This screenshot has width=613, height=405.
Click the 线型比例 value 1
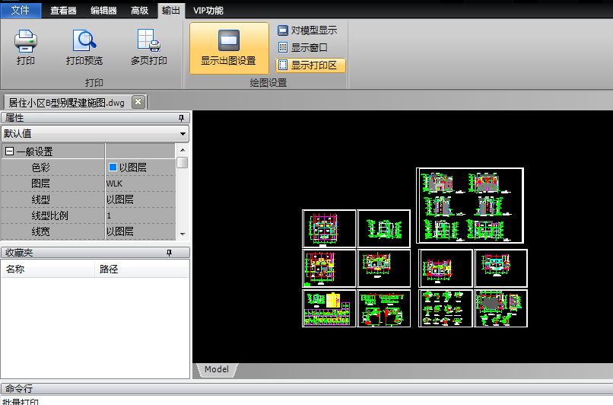(109, 215)
